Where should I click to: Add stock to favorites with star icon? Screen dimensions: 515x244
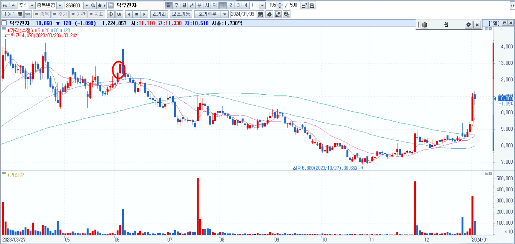pyautogui.click(x=99, y=6)
